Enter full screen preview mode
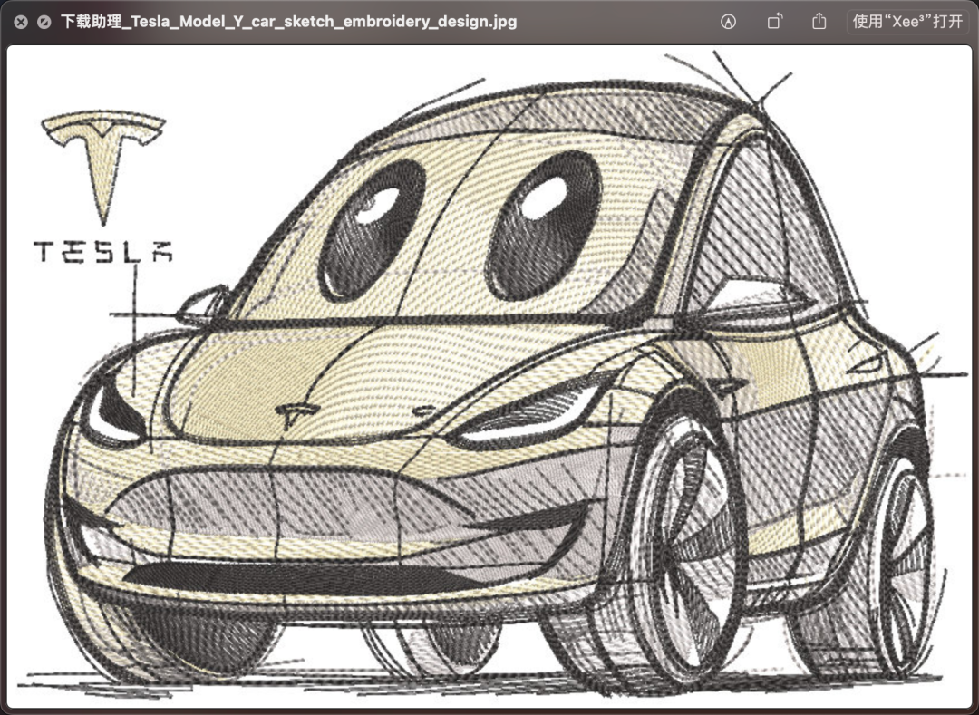Image resolution: width=979 pixels, height=715 pixels. click(x=44, y=22)
